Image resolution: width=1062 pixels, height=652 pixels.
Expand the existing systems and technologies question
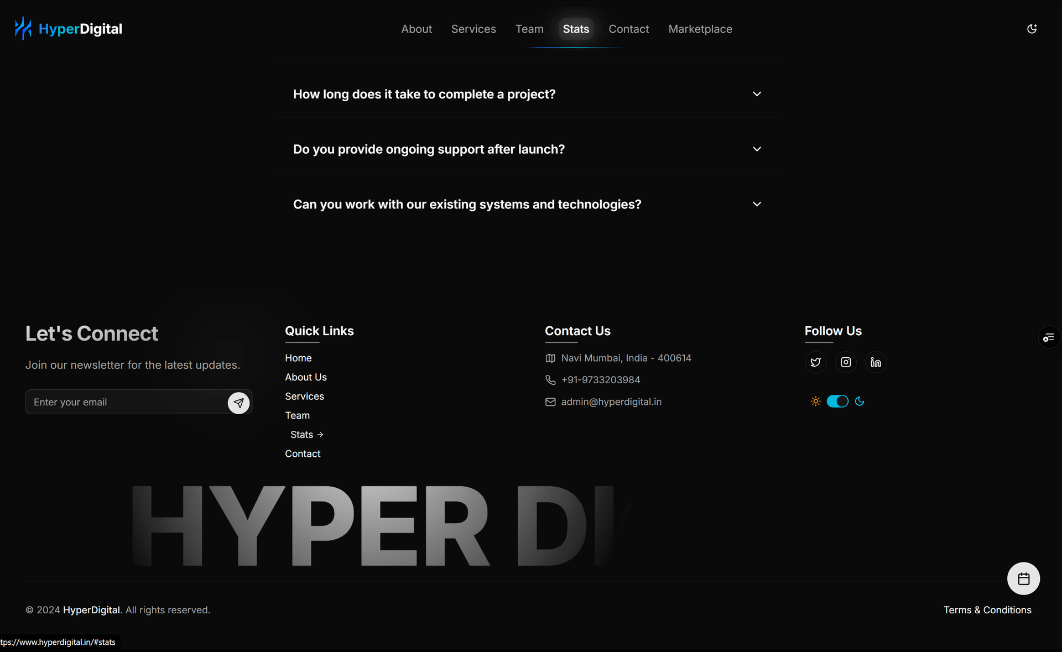click(x=757, y=204)
